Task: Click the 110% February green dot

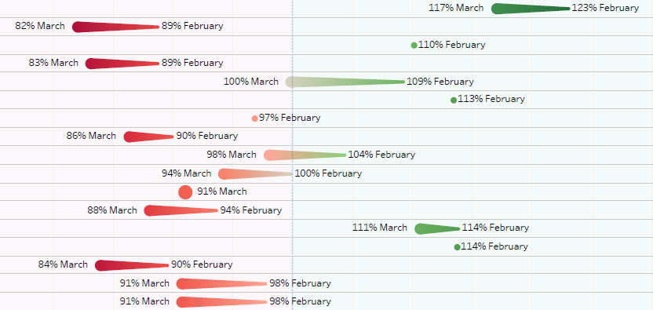Action: pyautogui.click(x=414, y=46)
